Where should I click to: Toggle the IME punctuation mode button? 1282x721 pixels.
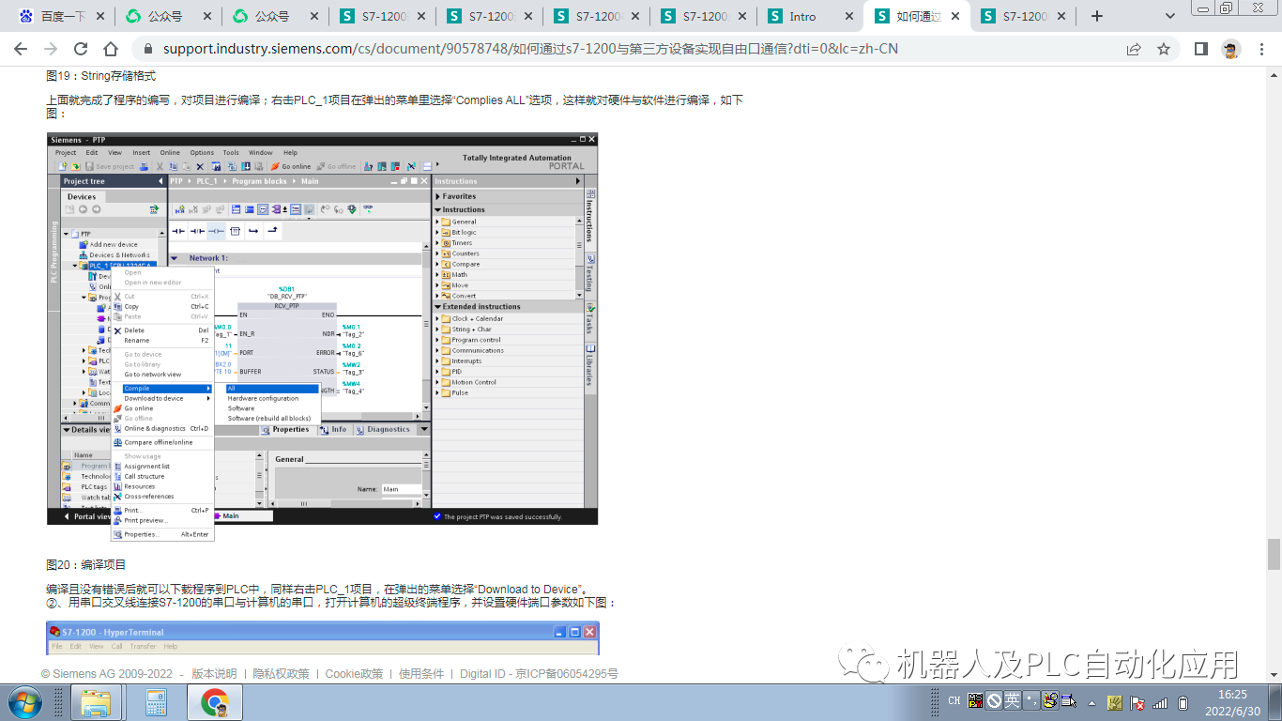tap(1031, 700)
